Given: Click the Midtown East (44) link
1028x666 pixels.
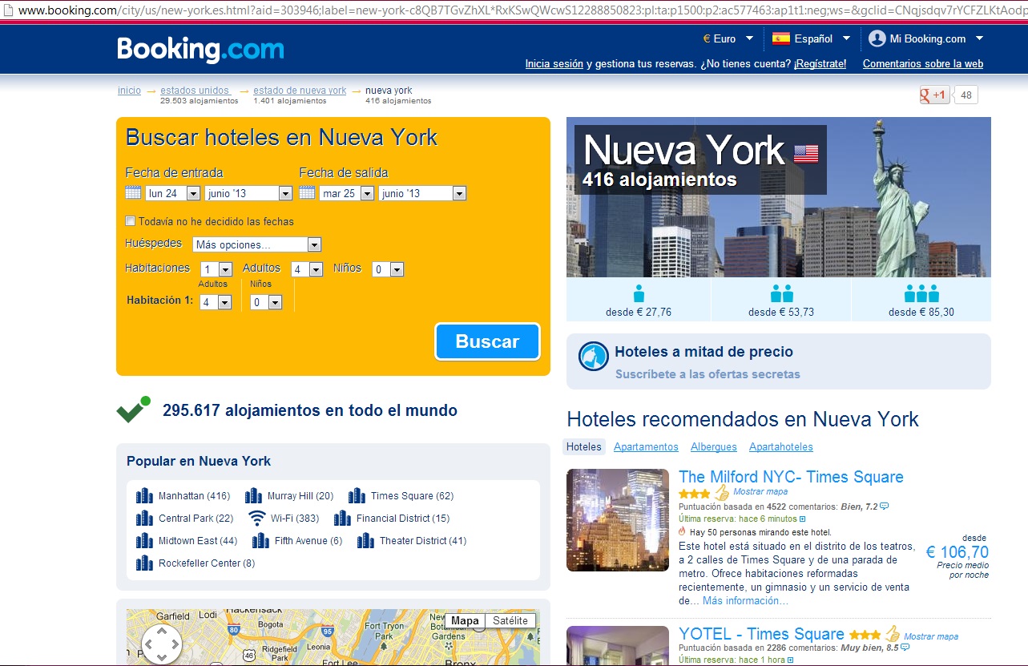Looking at the screenshot, I should coord(198,541).
